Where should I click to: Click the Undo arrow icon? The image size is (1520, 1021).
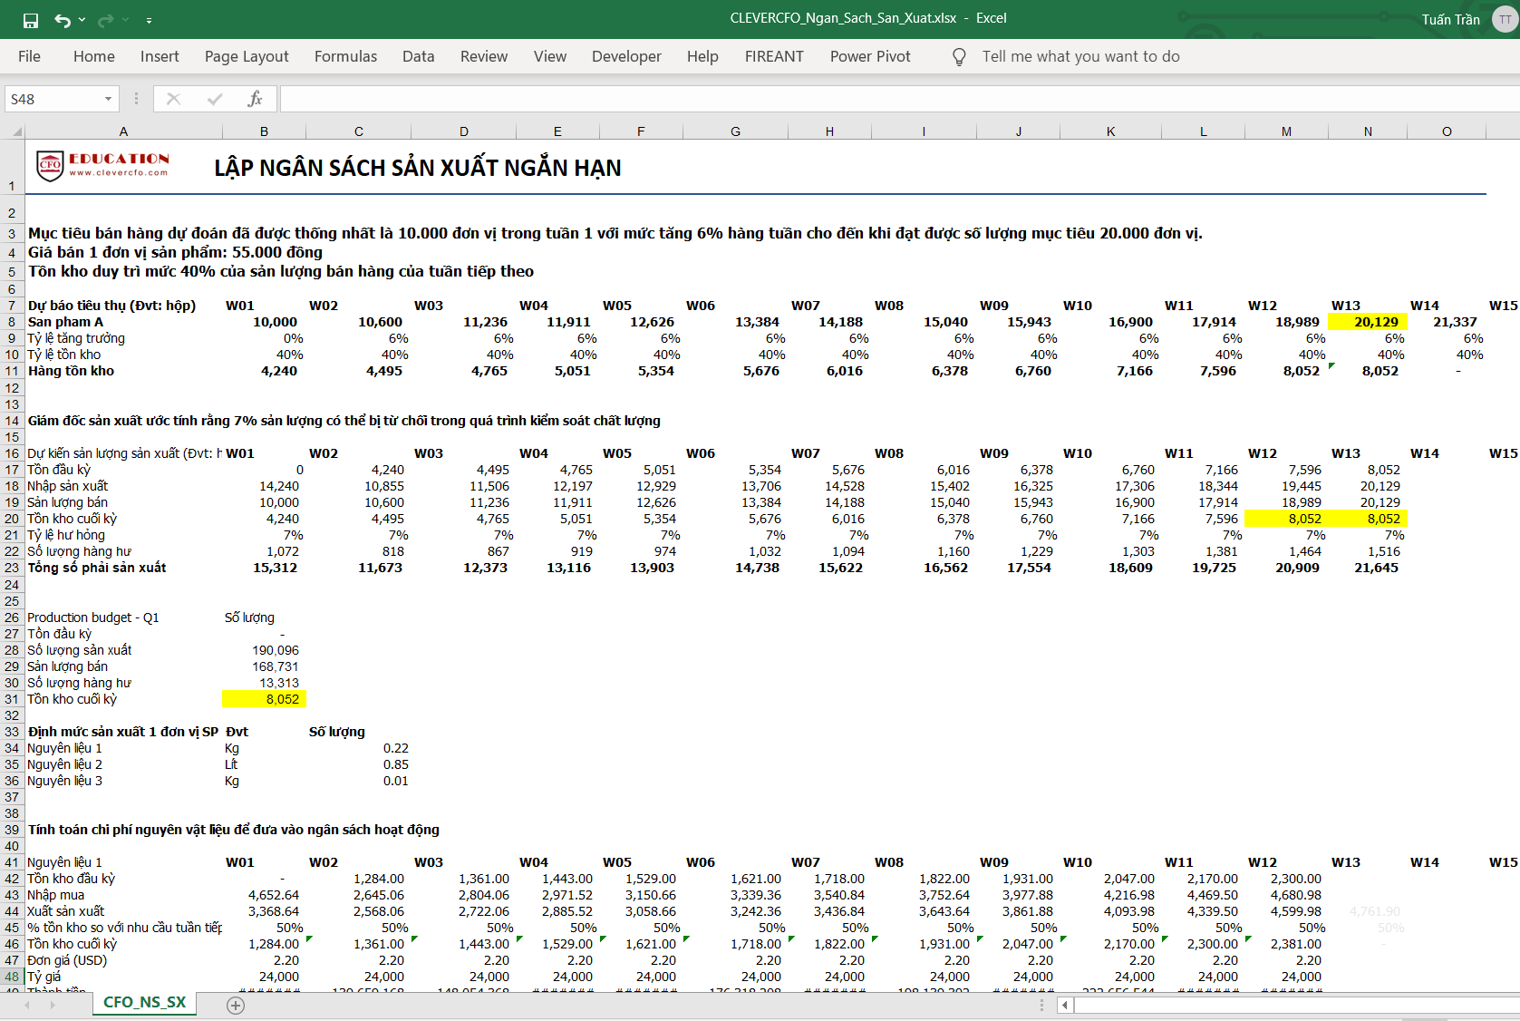[x=62, y=20]
